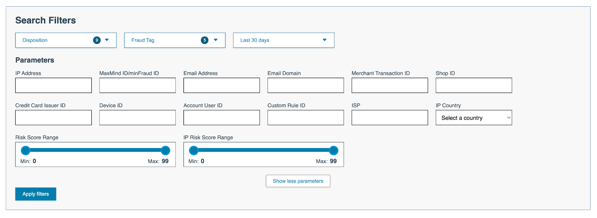597x218 pixels.
Task: Click Show less parameters button
Action: (x=298, y=181)
